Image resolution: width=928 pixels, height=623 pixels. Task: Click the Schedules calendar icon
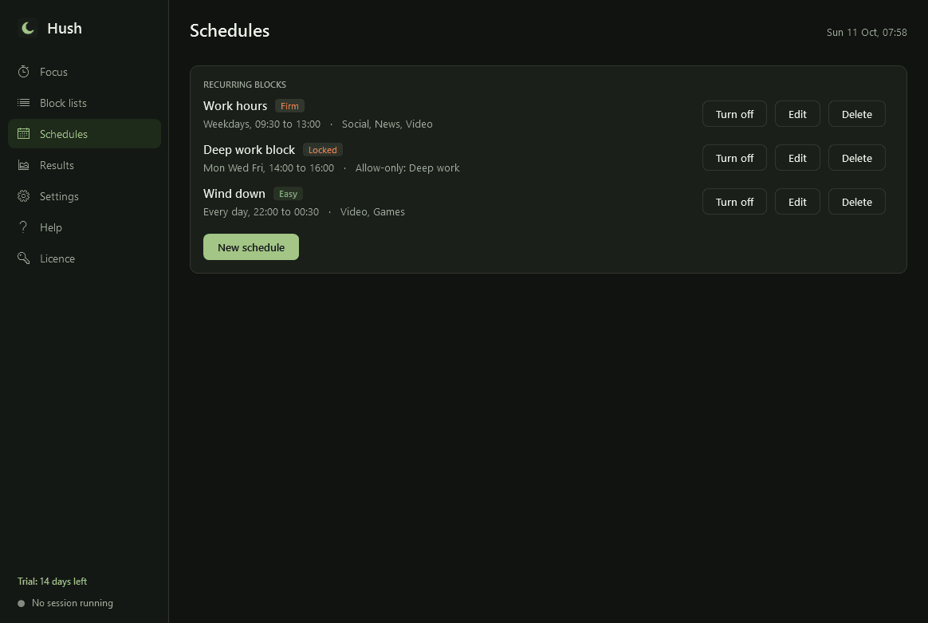(x=24, y=134)
